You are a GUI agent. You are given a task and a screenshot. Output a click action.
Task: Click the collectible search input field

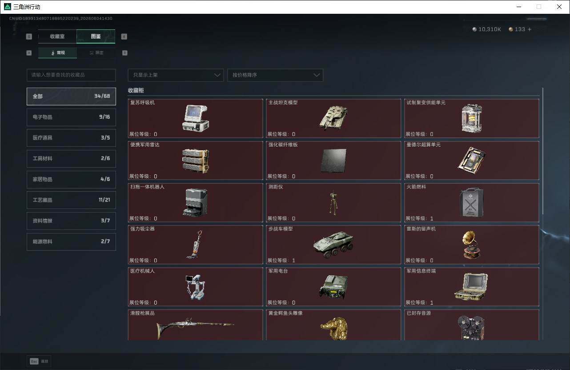tap(71, 75)
